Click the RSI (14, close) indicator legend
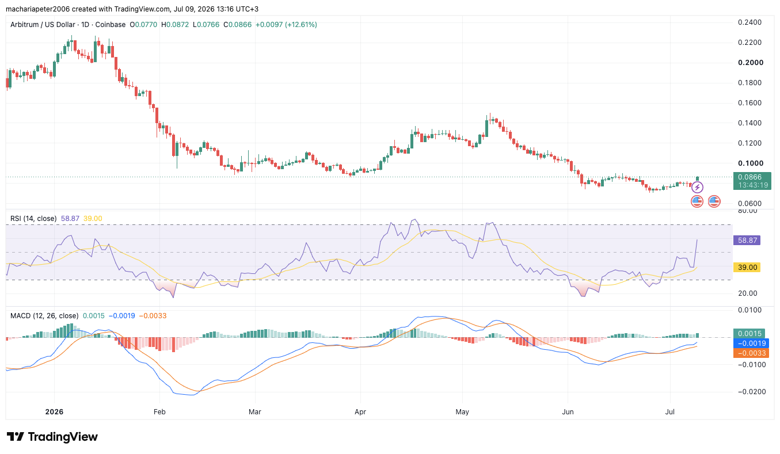The height and width of the screenshot is (454, 780). (x=33, y=219)
